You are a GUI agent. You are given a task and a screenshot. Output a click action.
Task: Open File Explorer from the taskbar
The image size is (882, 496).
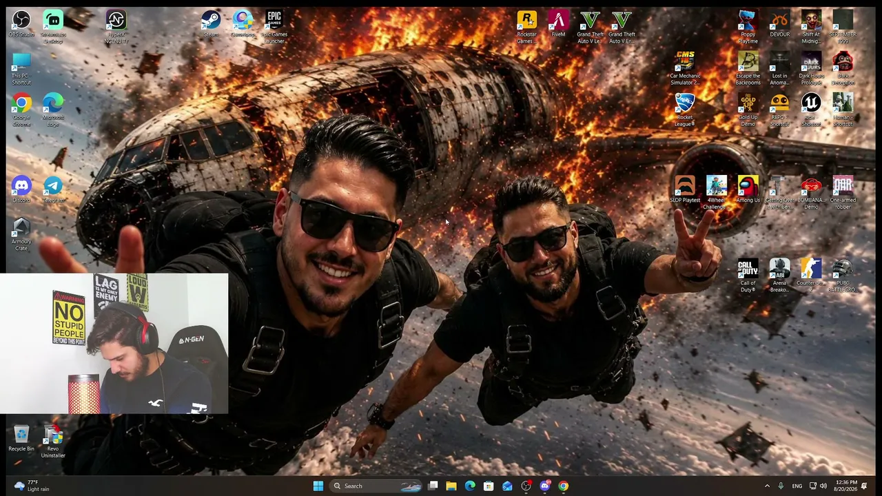point(451,486)
